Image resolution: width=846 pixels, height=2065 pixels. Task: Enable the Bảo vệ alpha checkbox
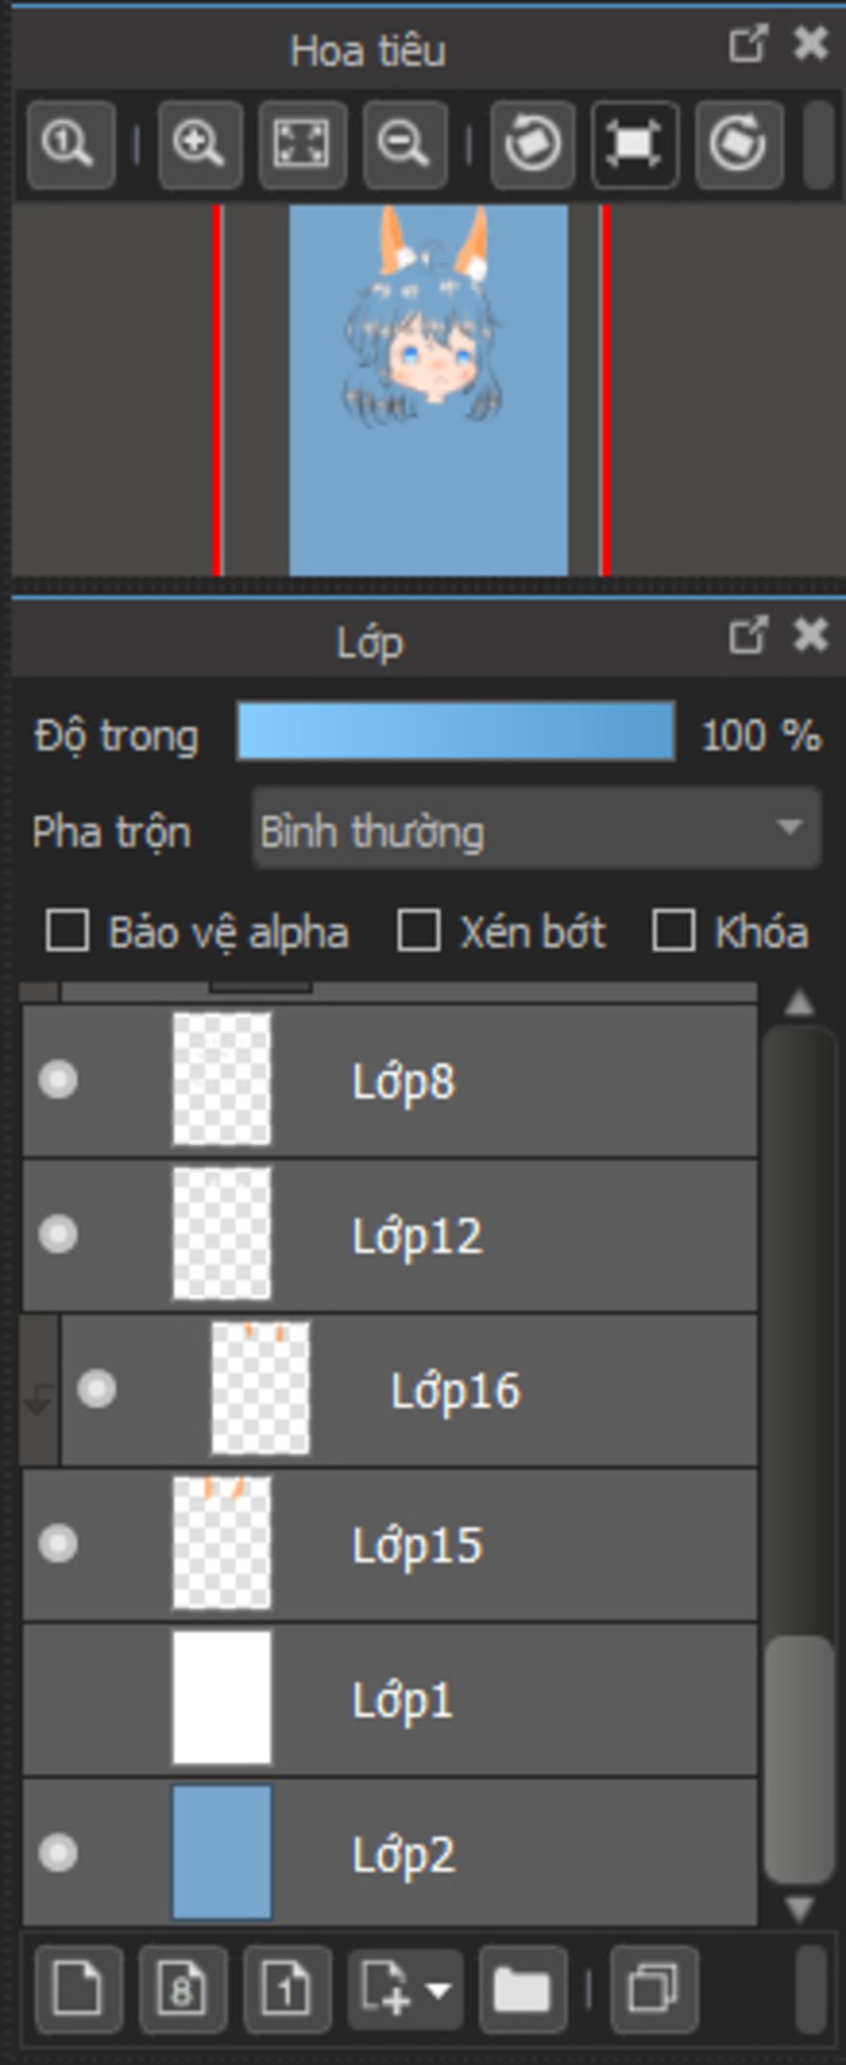click(68, 932)
